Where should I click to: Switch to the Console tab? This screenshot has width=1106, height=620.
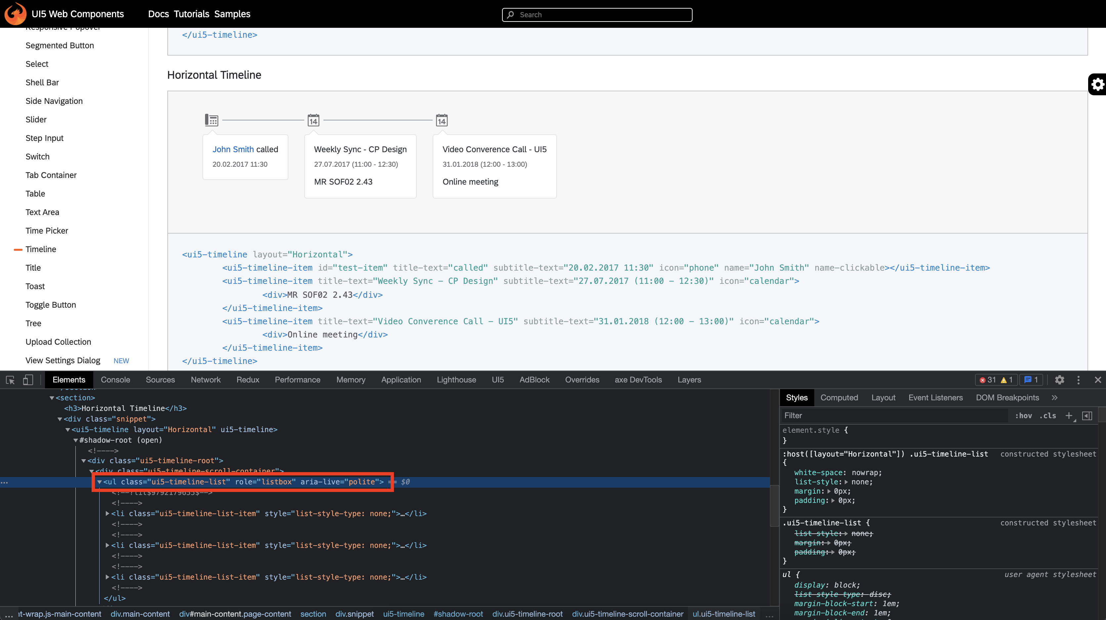pyautogui.click(x=115, y=379)
